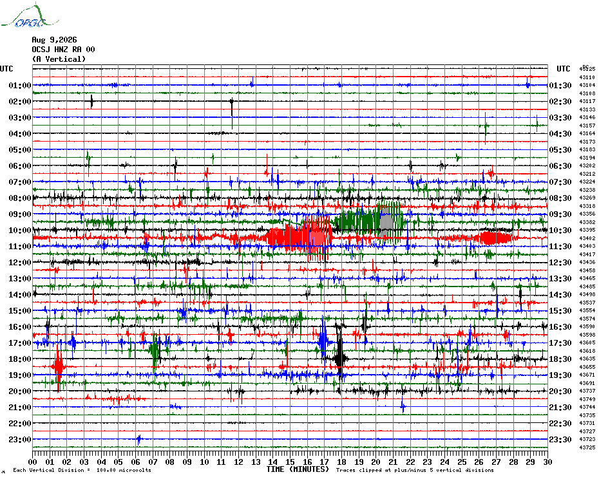Select the date text Aug 9,2026

click(54, 40)
